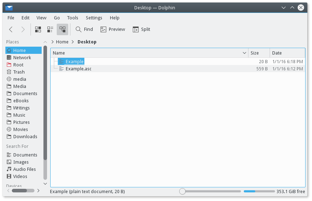Screen dimensions: 312x201
Task: Open the Edit menu
Action: (25, 18)
